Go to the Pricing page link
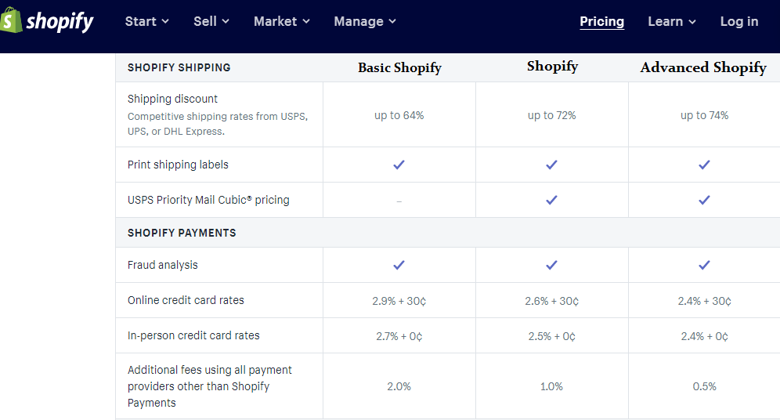The width and height of the screenshot is (780, 420). [602, 21]
